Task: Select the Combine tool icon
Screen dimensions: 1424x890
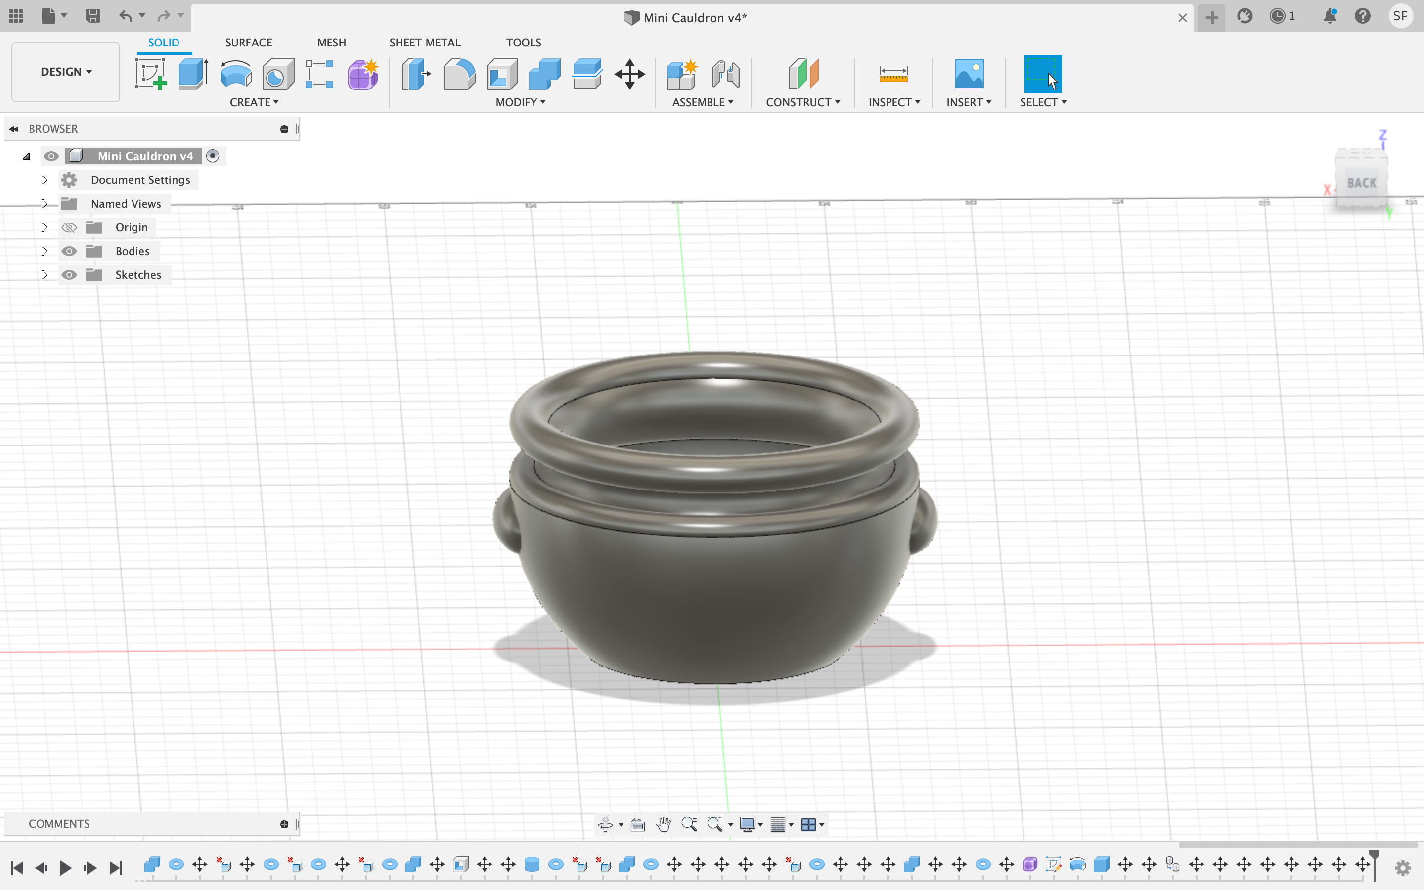Action: pyautogui.click(x=544, y=73)
